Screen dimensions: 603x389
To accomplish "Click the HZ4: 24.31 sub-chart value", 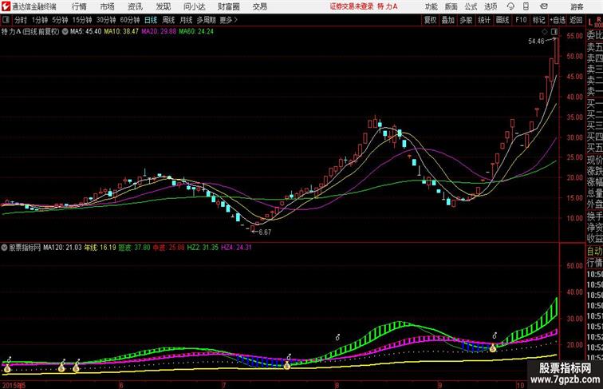I will pos(236,248).
